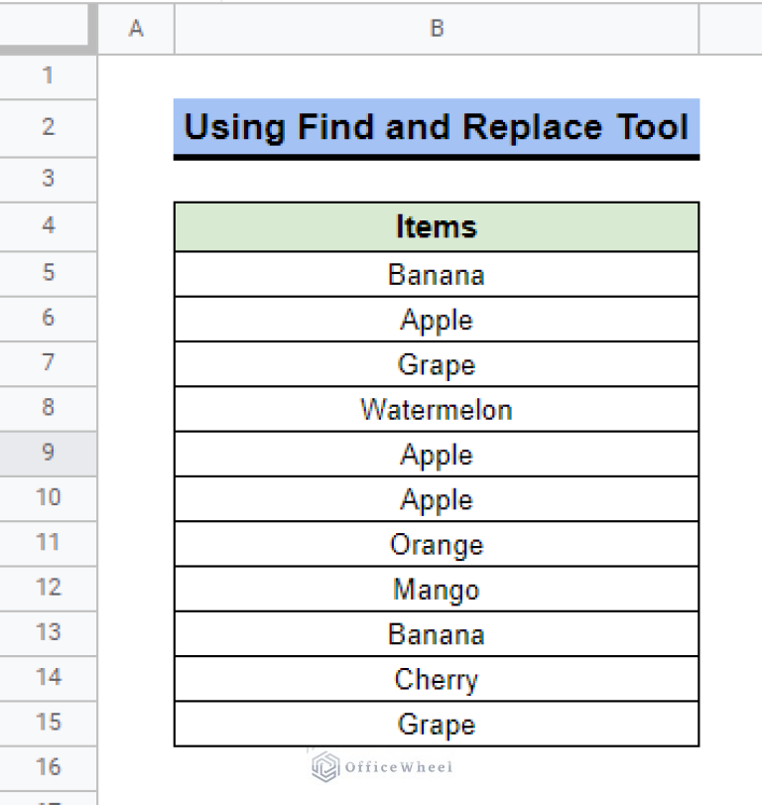The height and width of the screenshot is (805, 762).
Task: Select the Apple cell in row 10
Action: [437, 499]
